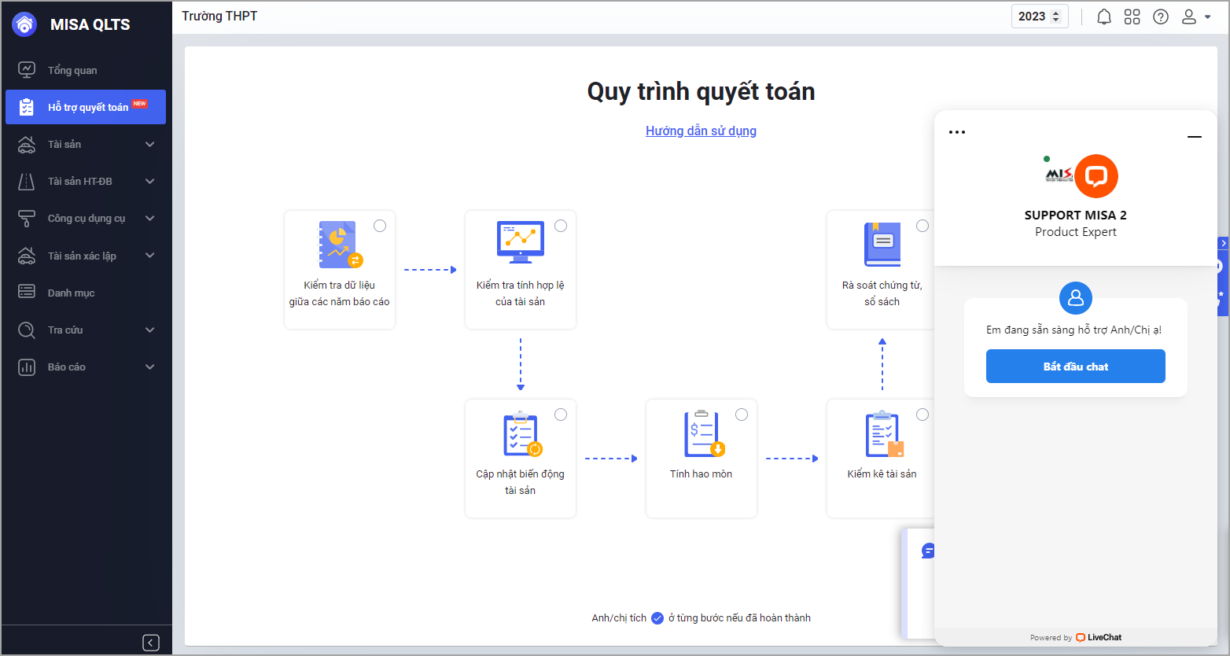1230x656 pixels.
Task: Click the Tài sản HT-ĐB road icon
Action: click(27, 181)
